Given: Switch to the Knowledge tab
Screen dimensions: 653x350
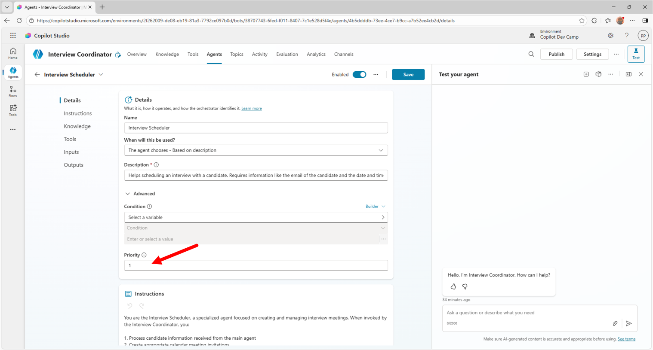Looking at the screenshot, I should [x=167, y=54].
